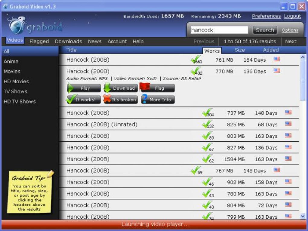Click the works checkmark showing 67

click(x=208, y=147)
